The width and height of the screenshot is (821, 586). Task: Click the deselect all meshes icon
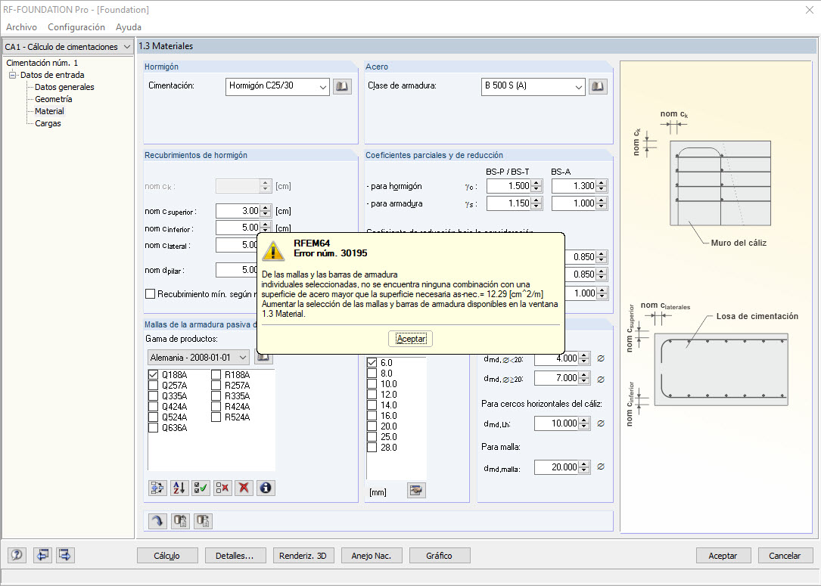click(x=222, y=488)
